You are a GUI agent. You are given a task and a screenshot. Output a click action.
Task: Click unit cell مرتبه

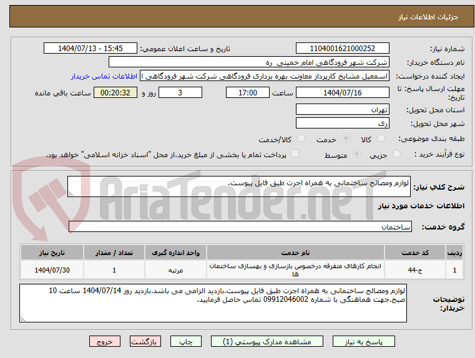[175, 270]
